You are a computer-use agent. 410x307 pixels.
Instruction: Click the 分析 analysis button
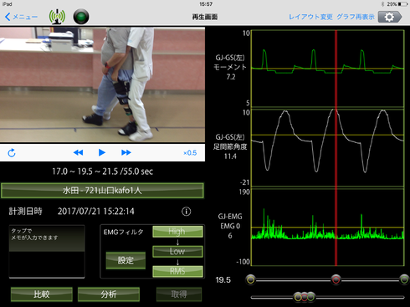(109, 294)
